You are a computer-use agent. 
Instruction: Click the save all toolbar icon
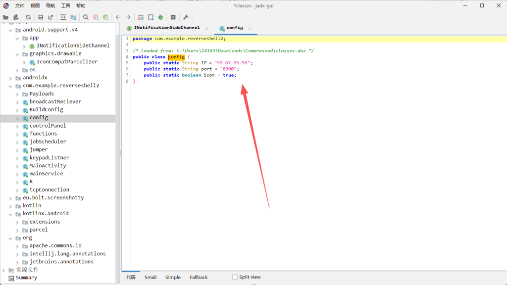41,17
